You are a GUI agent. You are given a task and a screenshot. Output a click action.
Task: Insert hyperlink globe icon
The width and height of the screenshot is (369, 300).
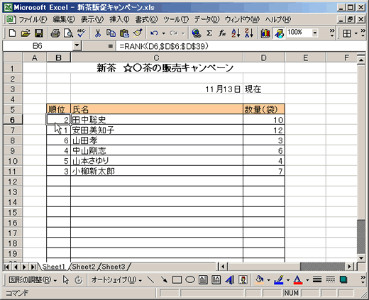[x=197, y=33]
